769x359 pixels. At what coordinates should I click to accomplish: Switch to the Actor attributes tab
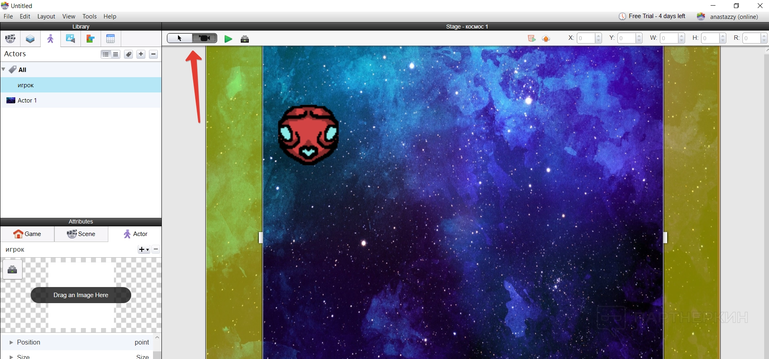(x=135, y=234)
